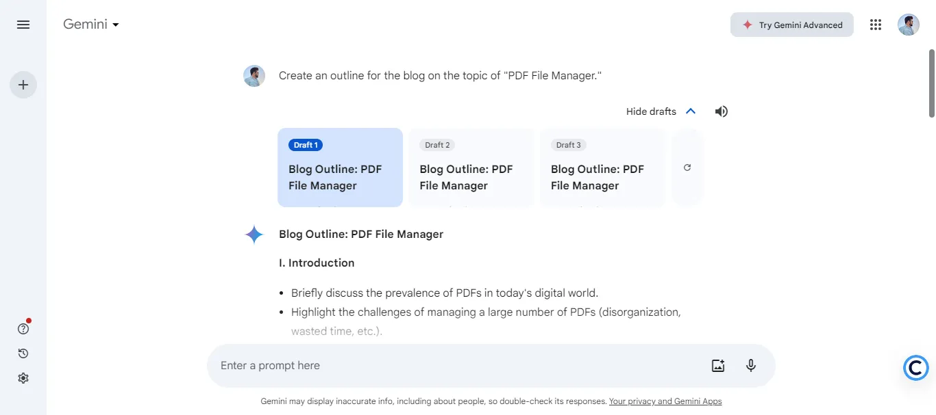
Task: Click the microphone voice input icon
Action: pos(751,366)
